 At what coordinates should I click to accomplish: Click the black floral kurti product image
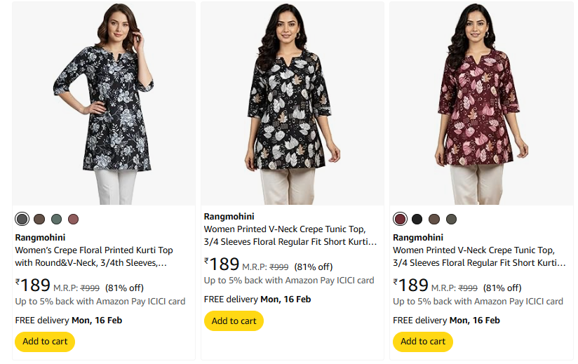coord(104,103)
